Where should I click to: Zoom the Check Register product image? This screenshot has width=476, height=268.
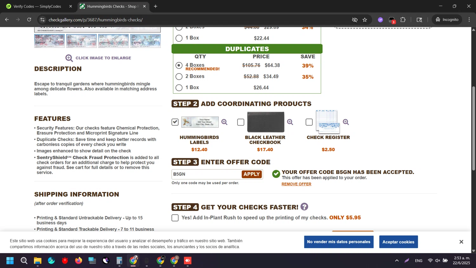tap(346, 122)
